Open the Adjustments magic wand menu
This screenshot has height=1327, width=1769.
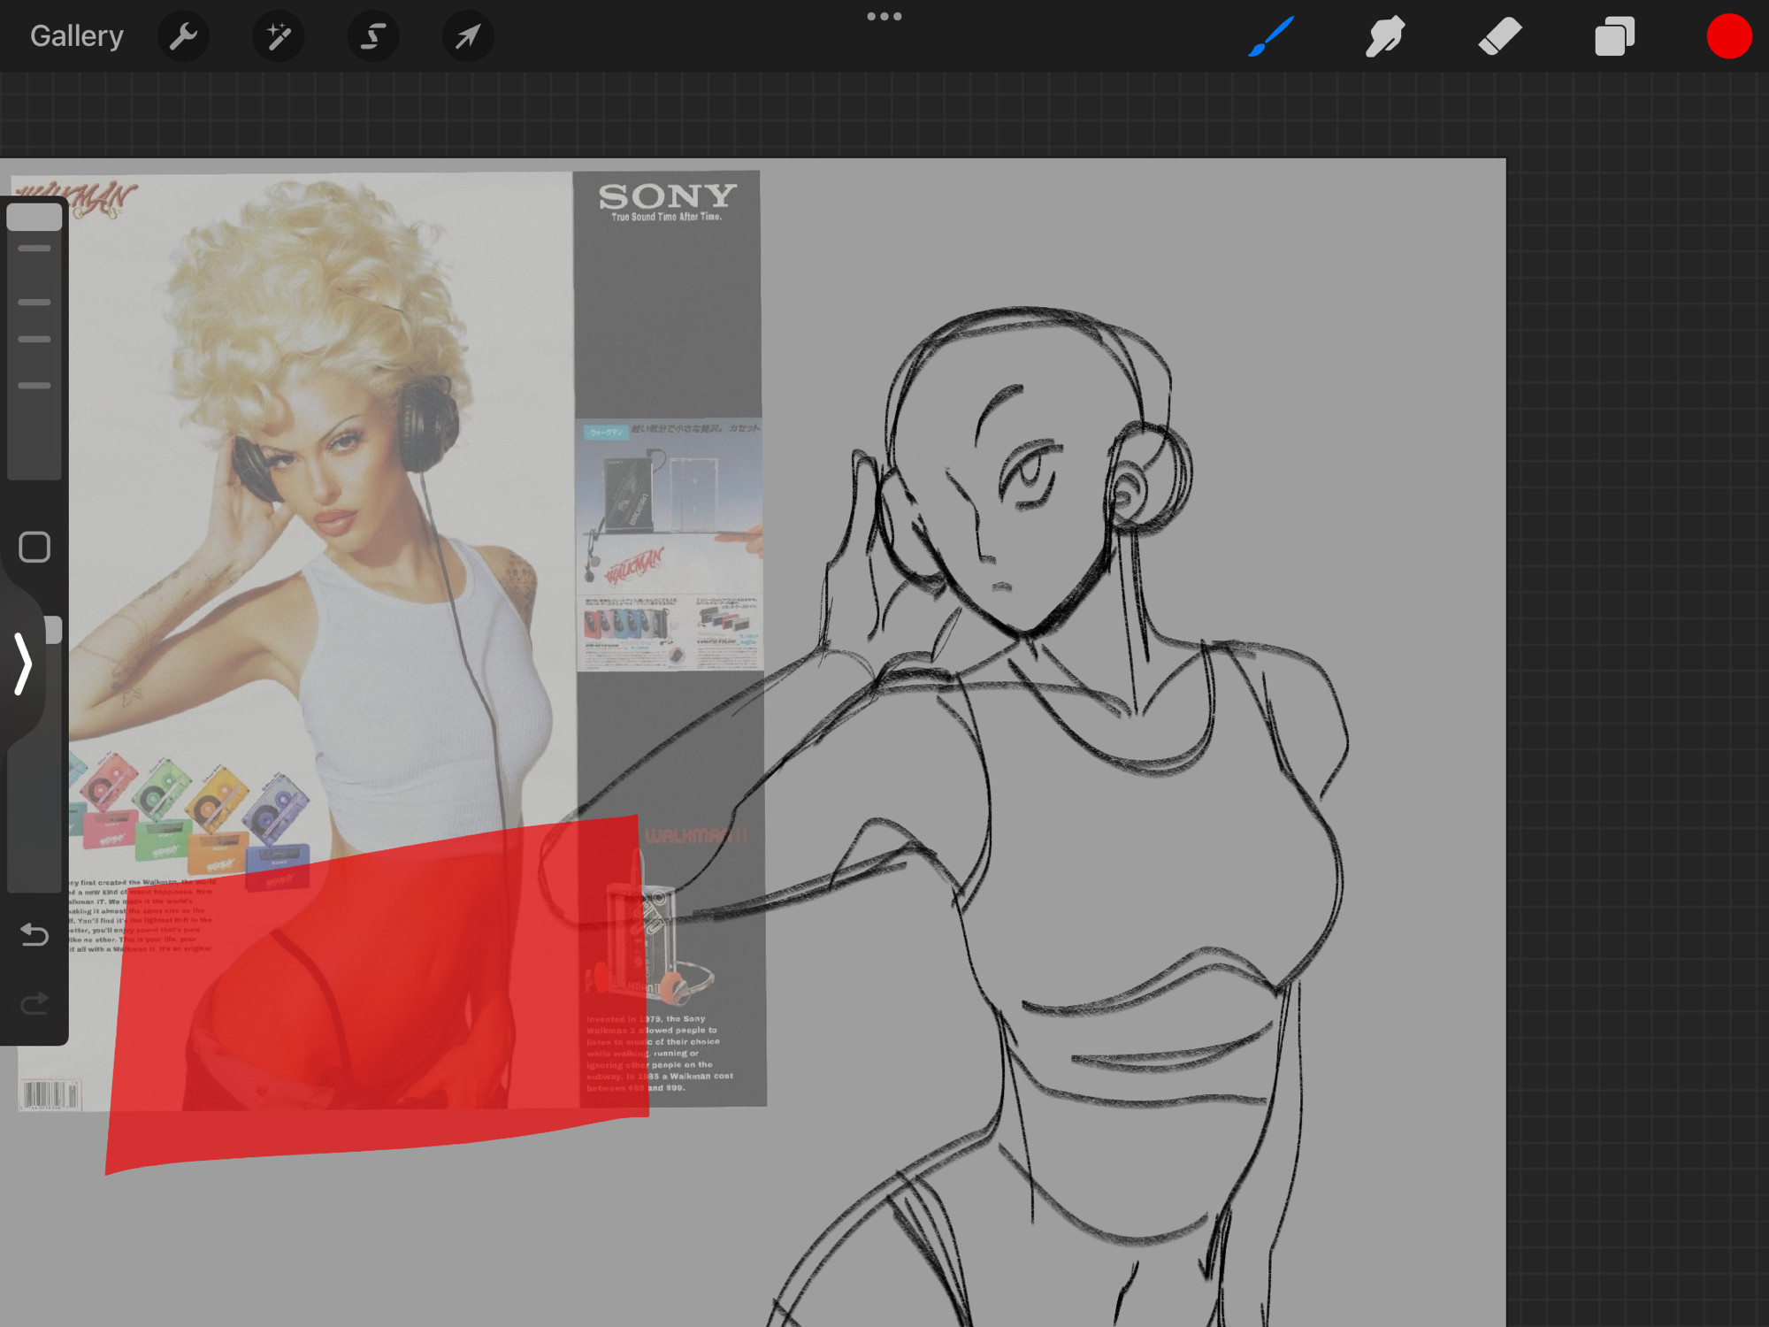pyautogui.click(x=278, y=36)
